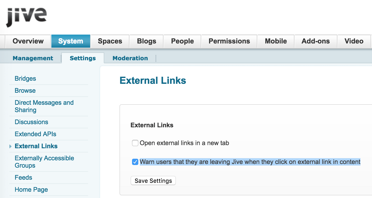Image resolution: width=372 pixels, height=198 pixels.
Task: Go to the Blogs tab
Action: [x=146, y=41]
